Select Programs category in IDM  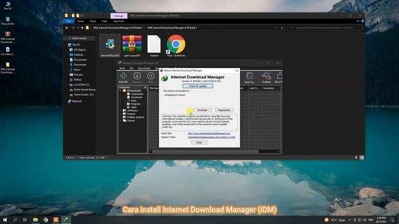(135, 104)
